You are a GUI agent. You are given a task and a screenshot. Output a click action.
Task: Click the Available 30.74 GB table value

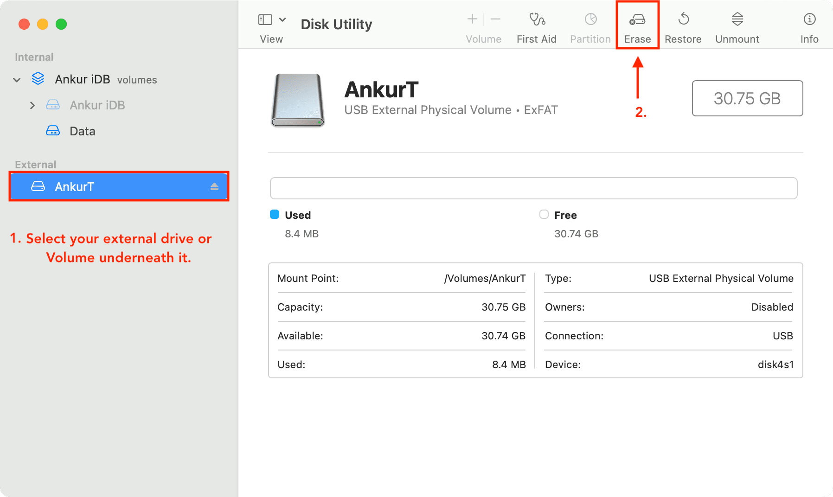point(503,336)
